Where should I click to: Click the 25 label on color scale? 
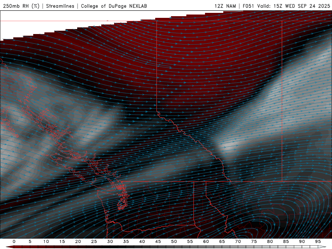[x=94, y=242]
